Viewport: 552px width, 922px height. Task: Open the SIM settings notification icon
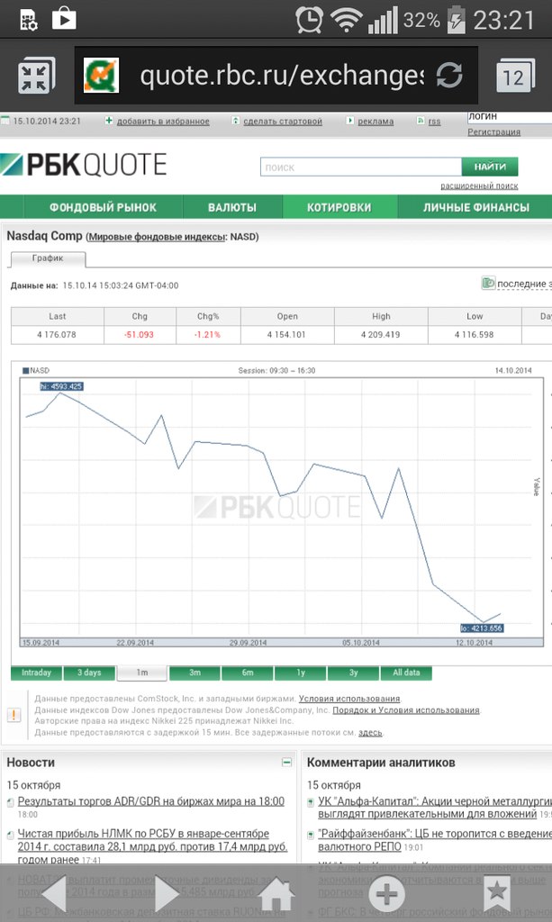28,20
